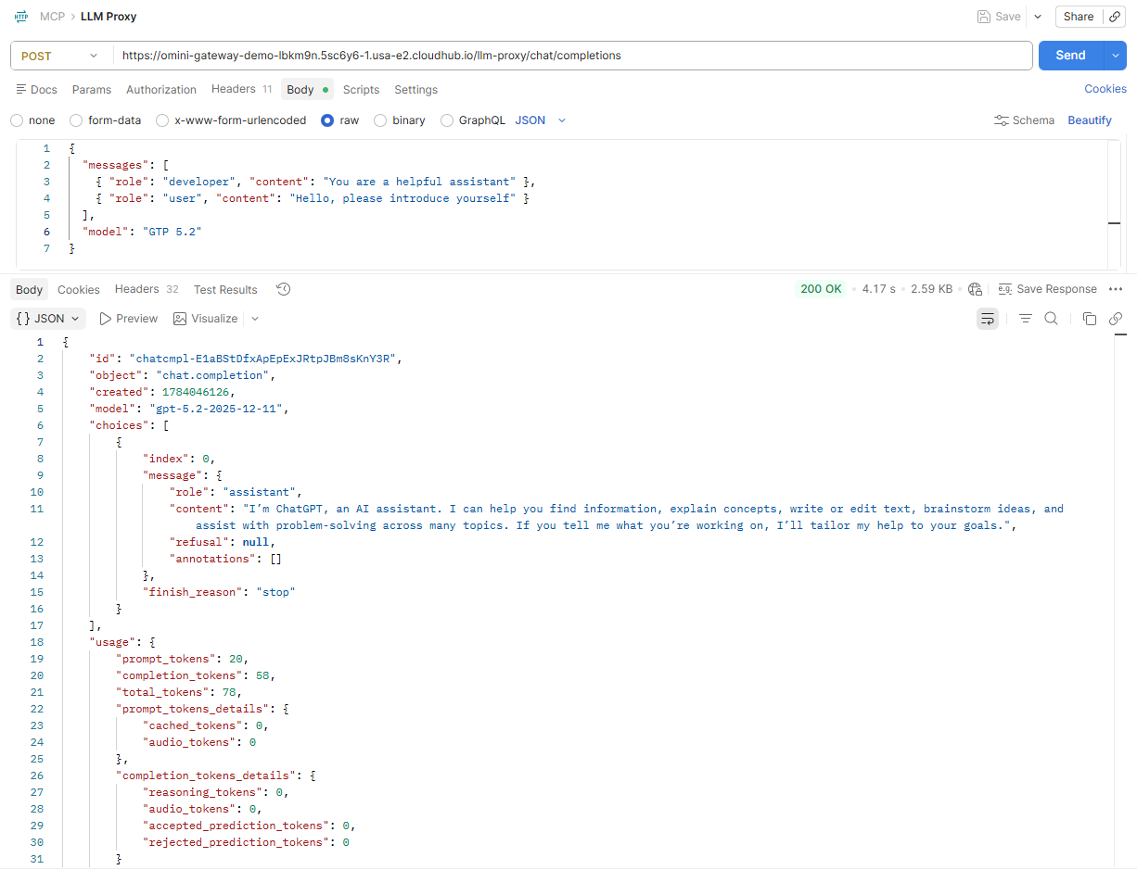Open the response JSON format dropdown
Screen dimensions: 1137x870
pyautogui.click(x=48, y=319)
